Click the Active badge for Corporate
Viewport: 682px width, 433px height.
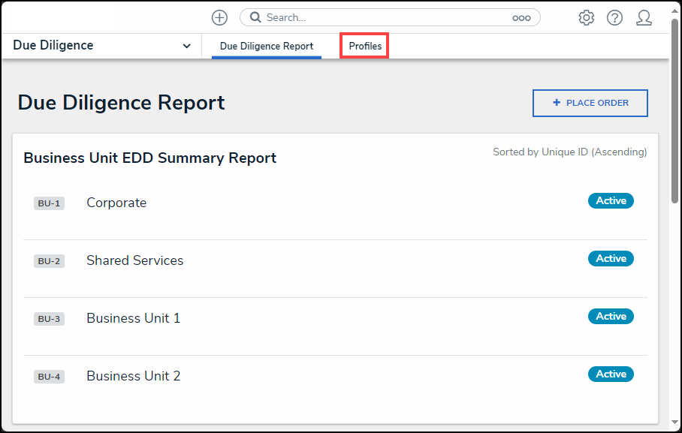coord(611,201)
